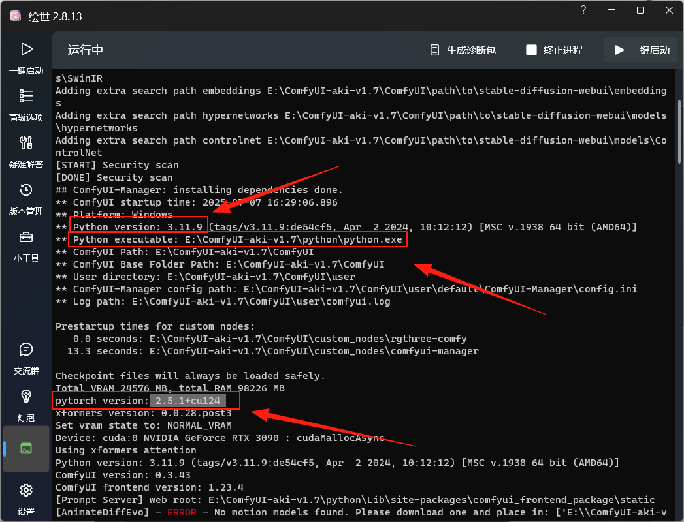Open 疑难解答 troubleshooting in sidebar
This screenshot has width=684, height=522.
[26, 153]
